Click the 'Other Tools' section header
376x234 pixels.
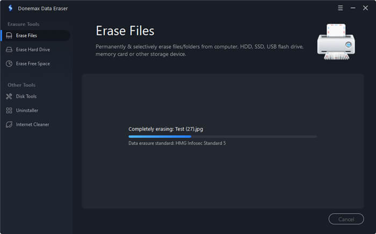coord(21,85)
